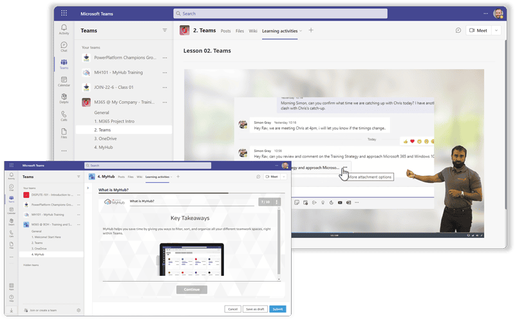Click Join or create a team link
The width and height of the screenshot is (515, 319).
[43, 310]
